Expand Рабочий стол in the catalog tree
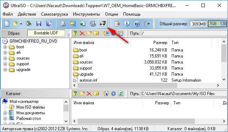 pyautogui.click(x=5, y=119)
